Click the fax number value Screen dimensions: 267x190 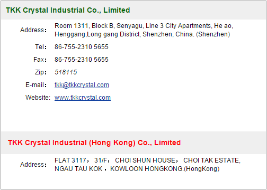click(x=82, y=60)
